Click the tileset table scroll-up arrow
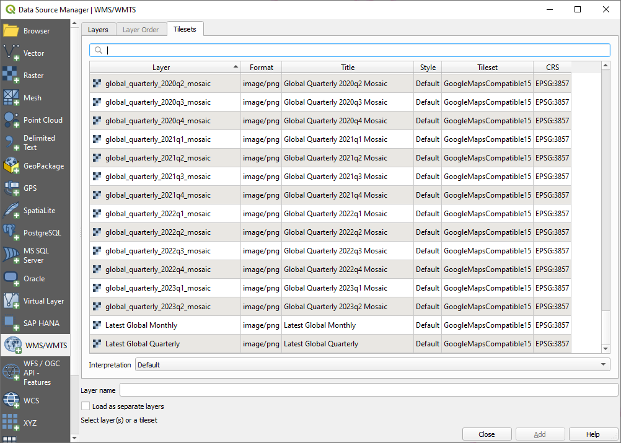Viewport: 621px width, 443px height. click(x=606, y=65)
